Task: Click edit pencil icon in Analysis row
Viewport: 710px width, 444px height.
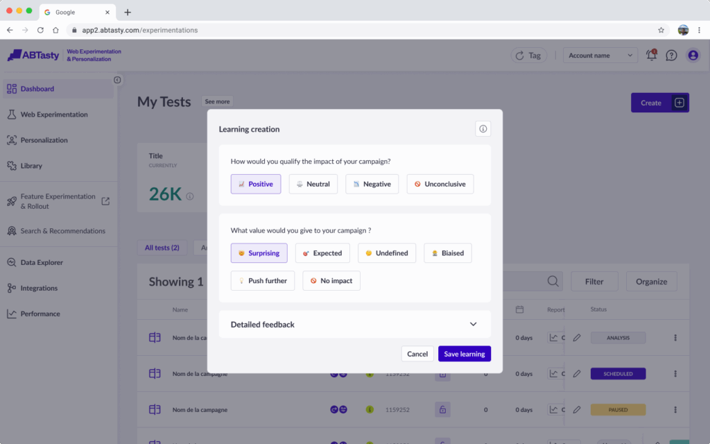Action: 576,338
